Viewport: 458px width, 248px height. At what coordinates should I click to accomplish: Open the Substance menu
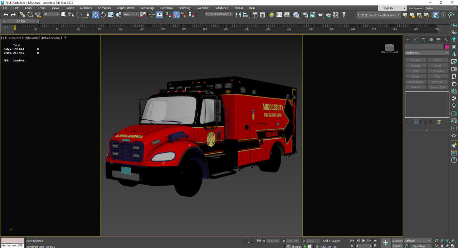pyautogui.click(x=221, y=8)
